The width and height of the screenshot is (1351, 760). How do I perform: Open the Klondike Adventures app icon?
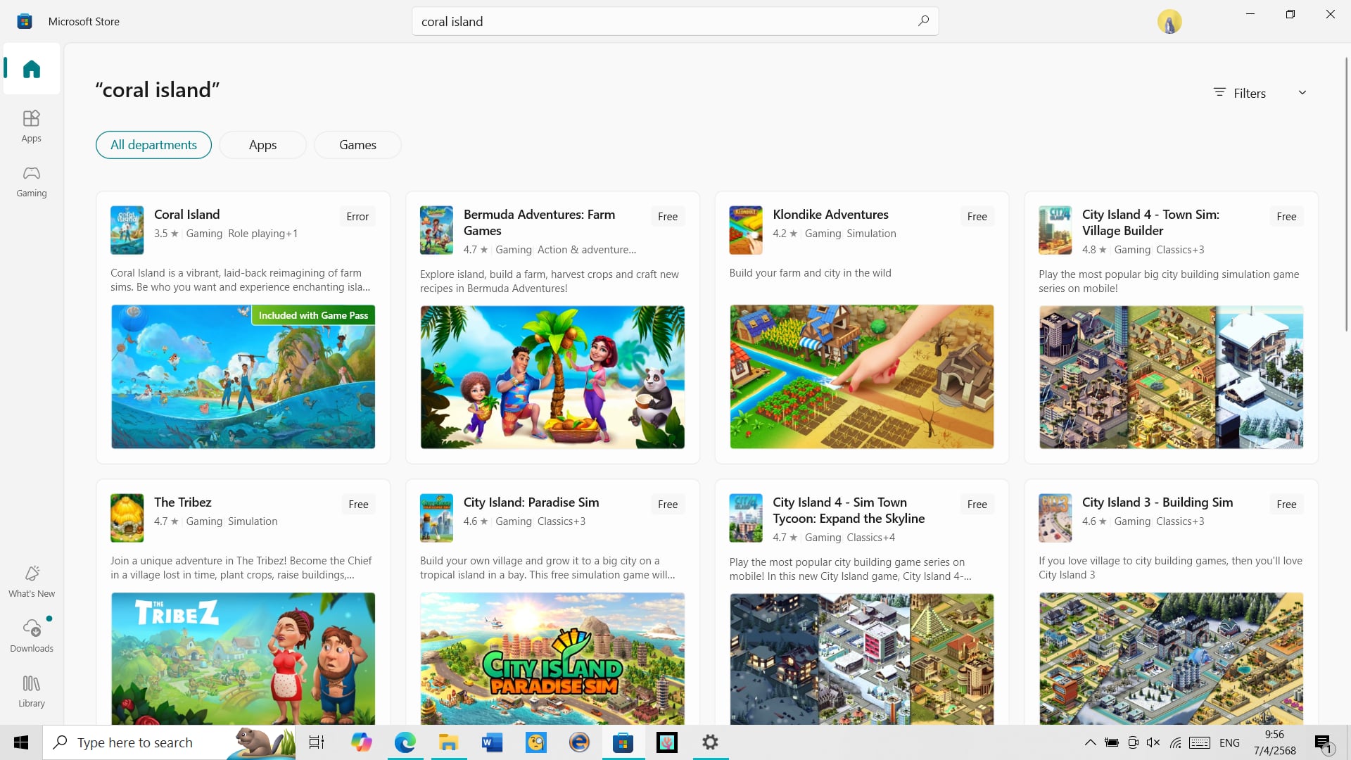coord(746,230)
